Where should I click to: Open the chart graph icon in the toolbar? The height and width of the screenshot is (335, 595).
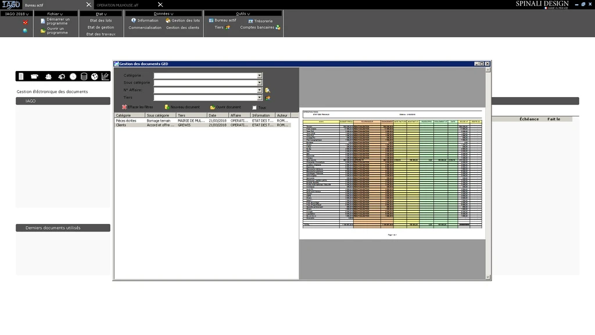pos(105,76)
